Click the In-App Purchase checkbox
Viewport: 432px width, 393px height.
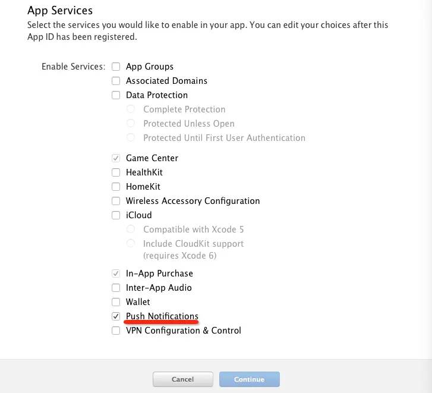[x=116, y=273]
